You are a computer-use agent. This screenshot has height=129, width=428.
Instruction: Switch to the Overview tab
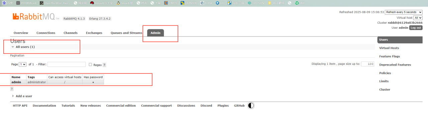[21, 33]
